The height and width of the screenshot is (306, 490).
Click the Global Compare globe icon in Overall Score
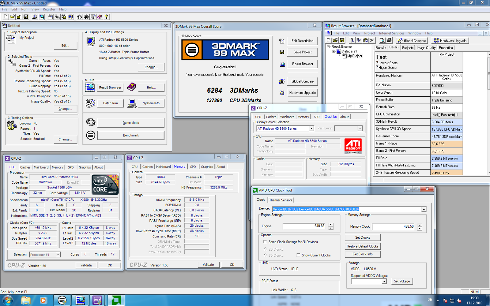pyautogui.click(x=282, y=81)
